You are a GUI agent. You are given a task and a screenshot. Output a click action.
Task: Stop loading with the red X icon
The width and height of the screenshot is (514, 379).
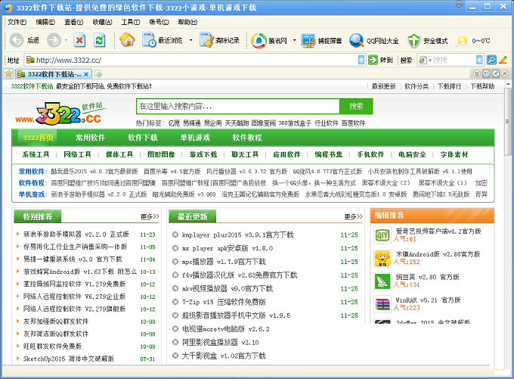pos(79,40)
